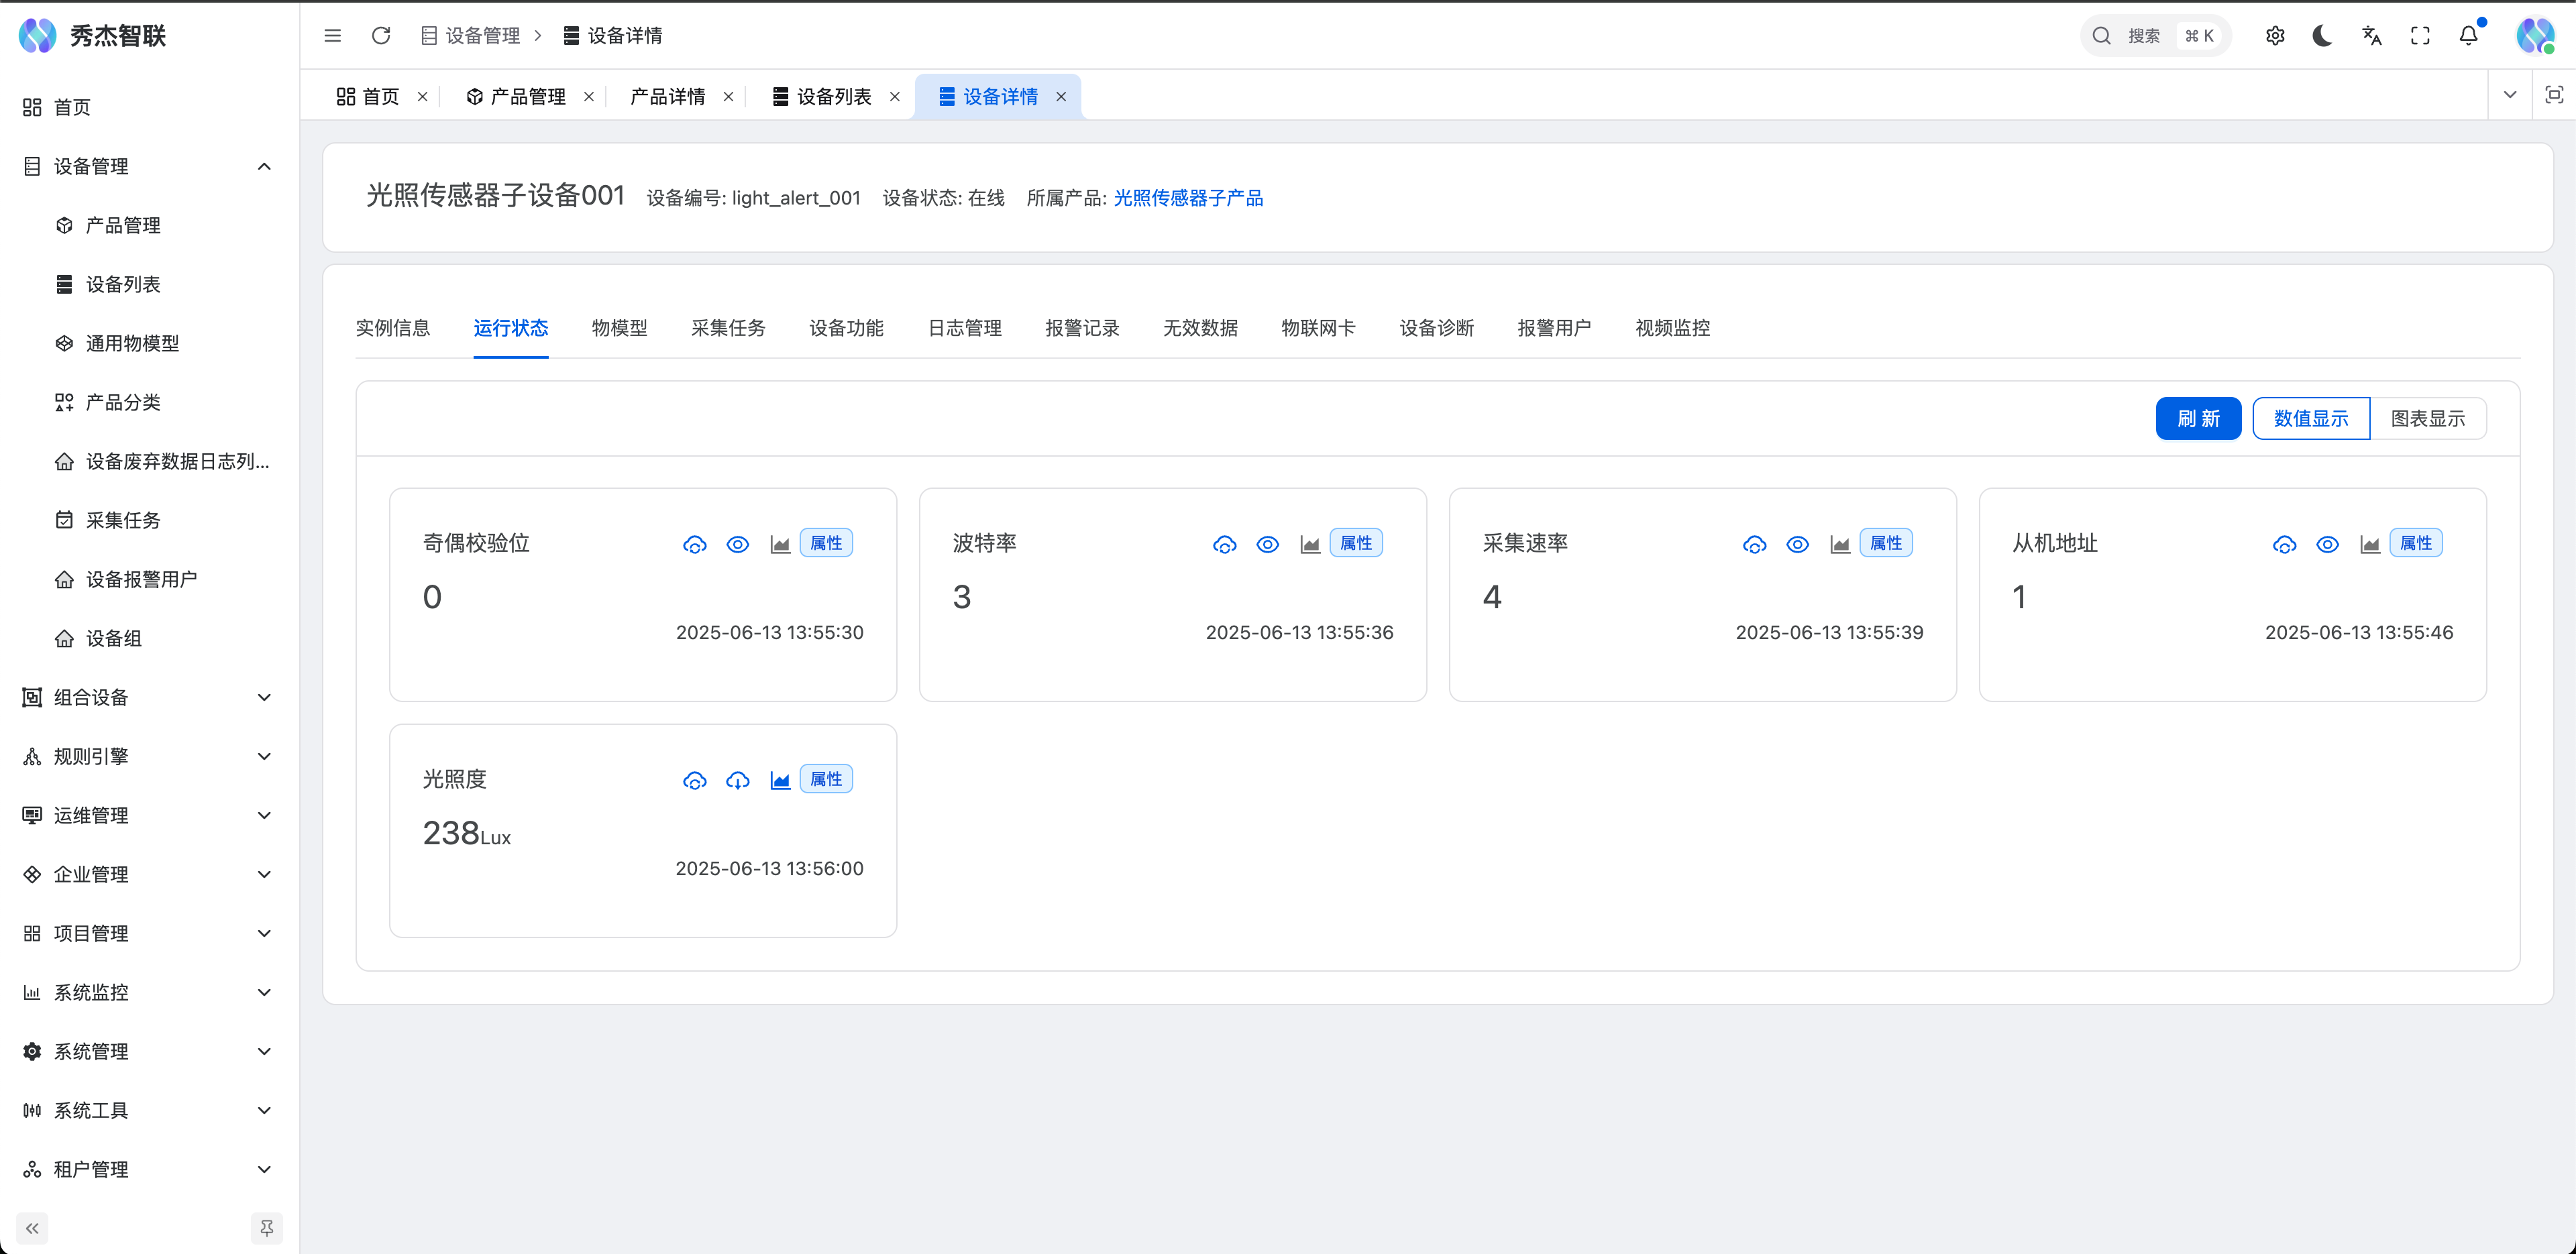Open notifications by clicking the bell icon

tap(2467, 35)
